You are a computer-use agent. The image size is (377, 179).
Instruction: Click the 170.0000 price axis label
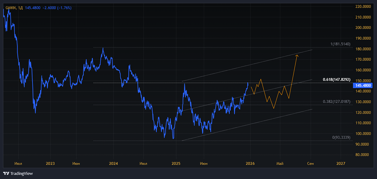coord(363,59)
